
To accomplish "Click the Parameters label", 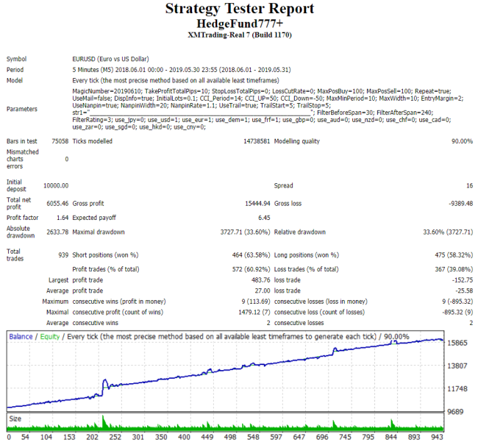I will pyautogui.click(x=22, y=109).
